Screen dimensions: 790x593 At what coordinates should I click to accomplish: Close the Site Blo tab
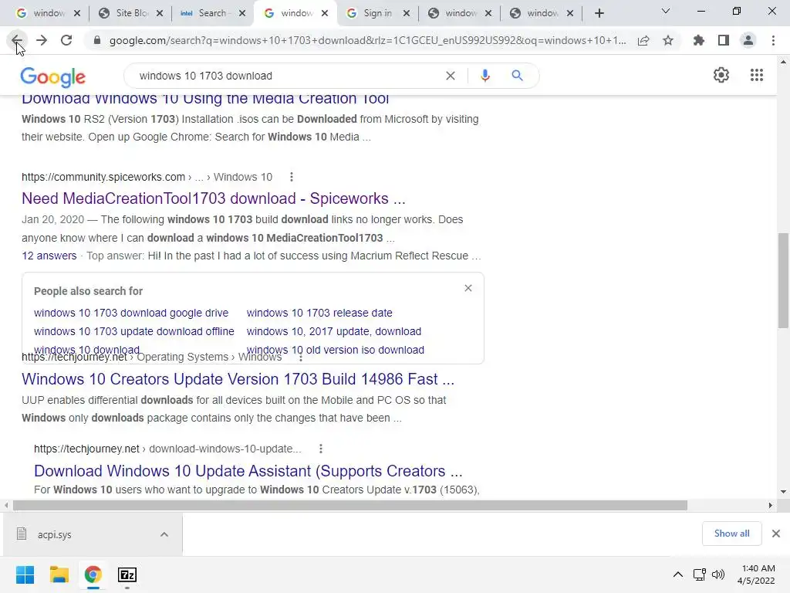[160, 14]
